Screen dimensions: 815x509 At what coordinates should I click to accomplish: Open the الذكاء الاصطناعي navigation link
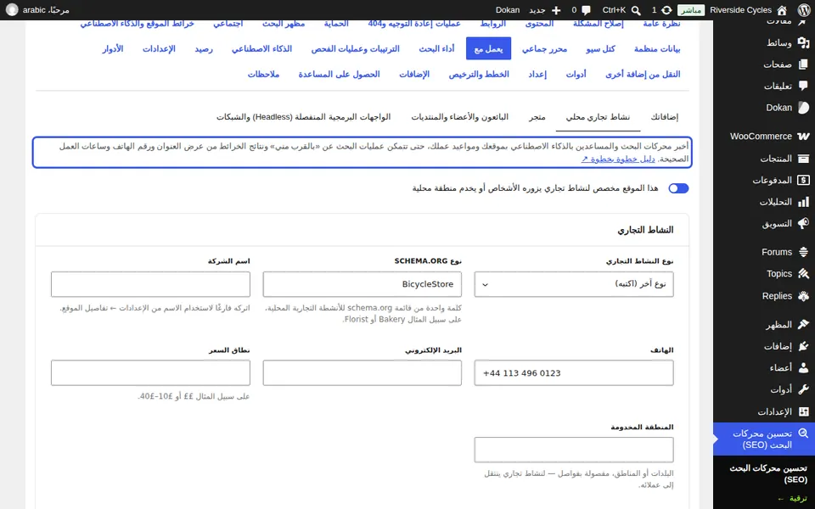pos(261,48)
